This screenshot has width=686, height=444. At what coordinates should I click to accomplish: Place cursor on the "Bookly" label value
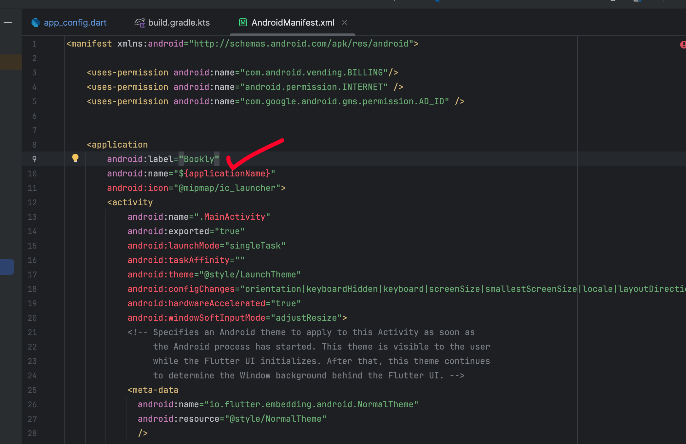tap(199, 159)
